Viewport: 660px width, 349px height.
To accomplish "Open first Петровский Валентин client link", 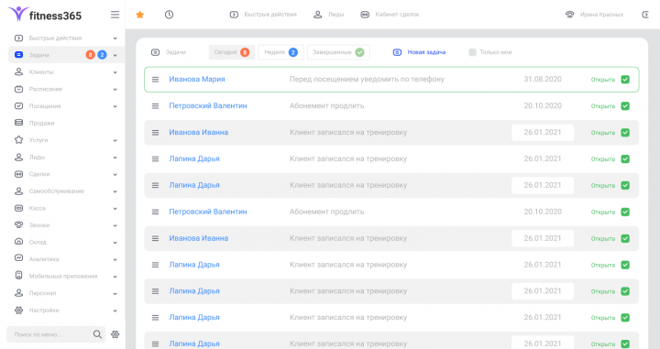I will click(208, 105).
